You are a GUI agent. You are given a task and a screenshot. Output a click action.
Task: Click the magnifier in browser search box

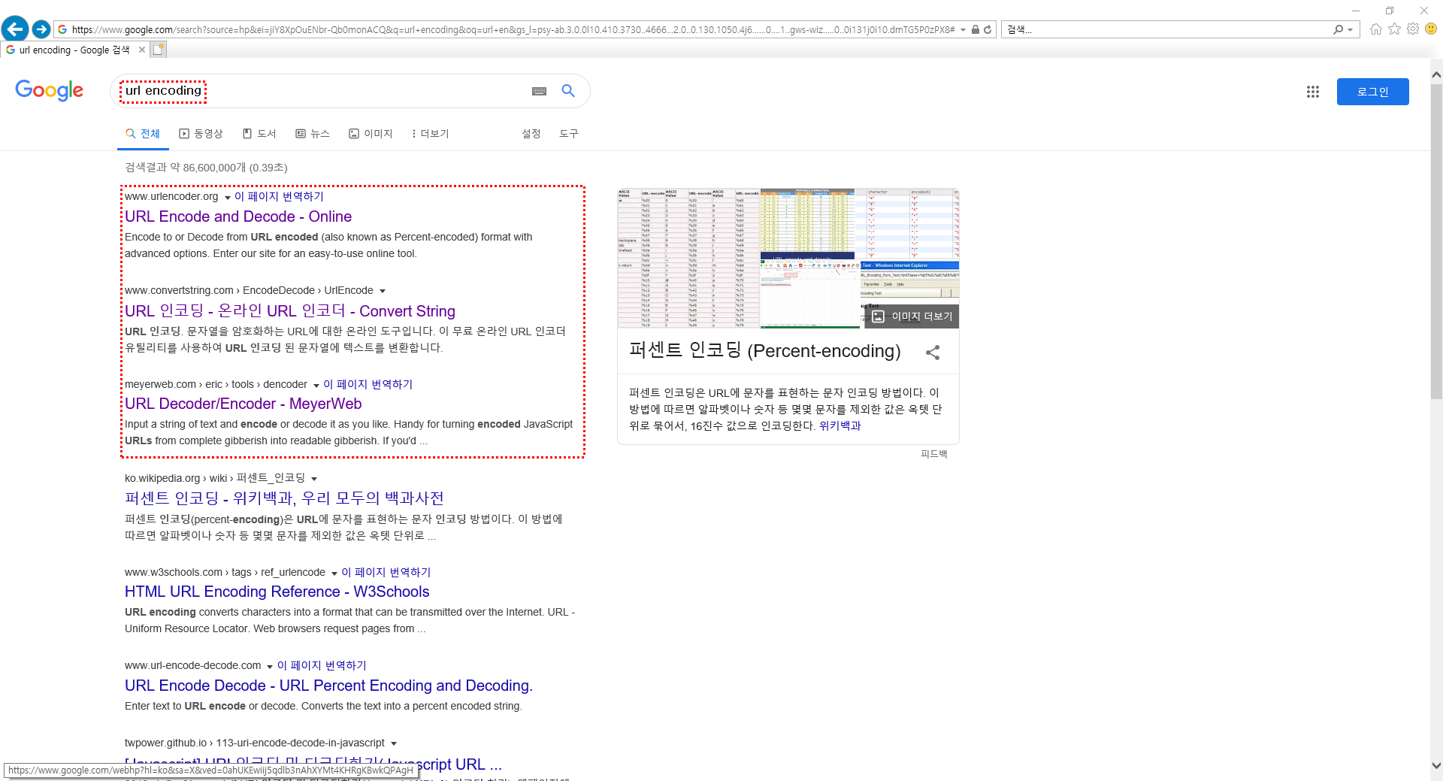click(x=1338, y=29)
